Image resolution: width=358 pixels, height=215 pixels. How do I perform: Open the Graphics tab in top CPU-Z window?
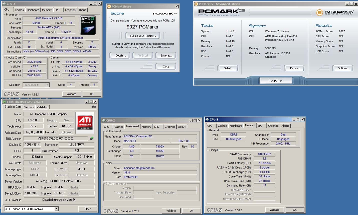[70, 10]
